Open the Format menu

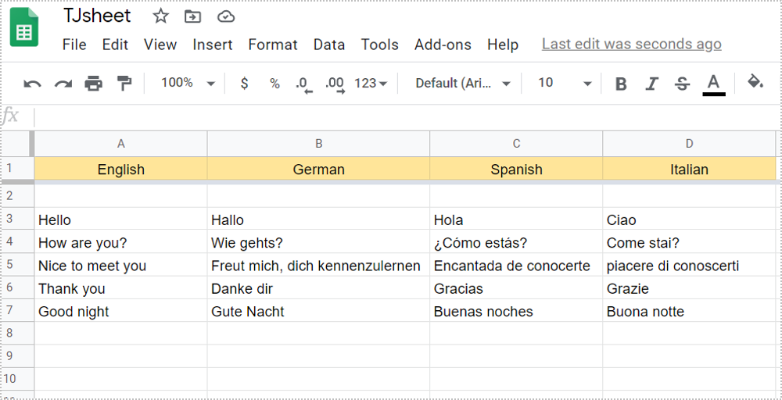click(273, 45)
